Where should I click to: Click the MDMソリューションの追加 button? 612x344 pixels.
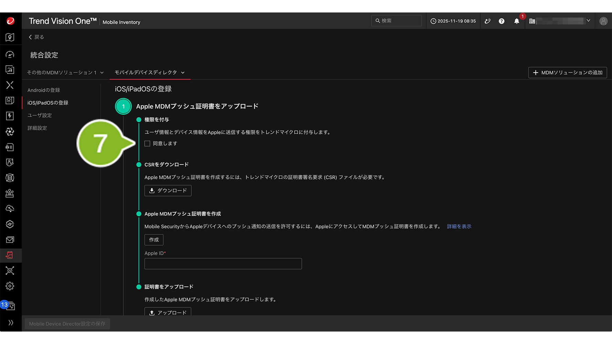[567, 73]
